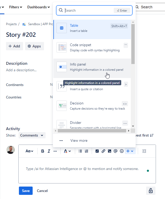
Task: Click the Bold formatting icon
Action: [43, 151]
